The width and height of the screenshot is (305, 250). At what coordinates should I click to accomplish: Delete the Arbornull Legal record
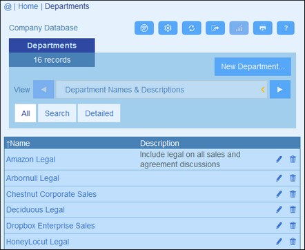[x=293, y=178]
